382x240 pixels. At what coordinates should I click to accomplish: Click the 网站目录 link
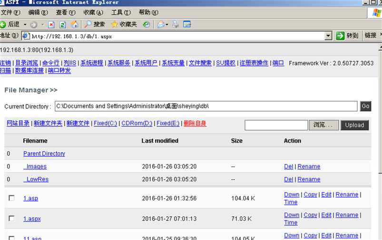(x=18, y=123)
